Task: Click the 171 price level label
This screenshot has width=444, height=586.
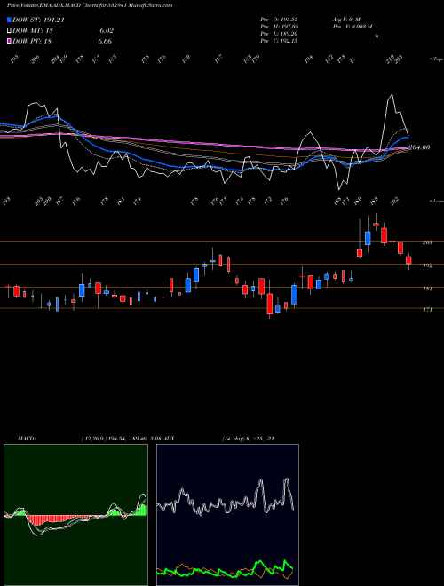Action: coord(427,310)
